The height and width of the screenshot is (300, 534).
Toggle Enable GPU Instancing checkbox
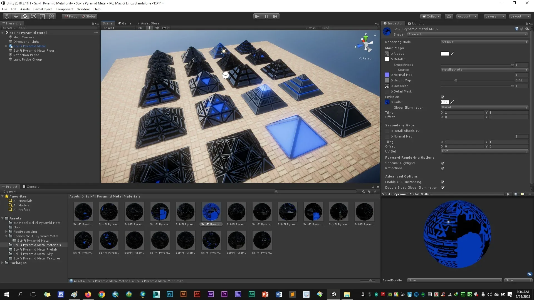tap(442, 182)
